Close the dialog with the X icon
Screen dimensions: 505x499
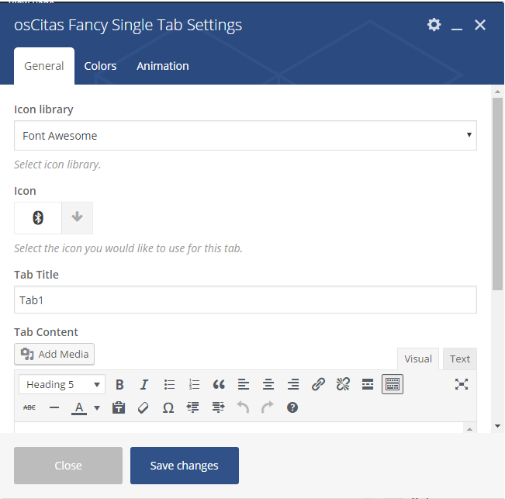tap(480, 25)
